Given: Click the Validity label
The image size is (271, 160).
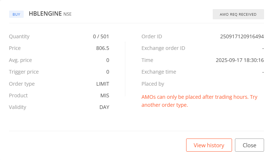Looking at the screenshot, I should click(17, 107).
